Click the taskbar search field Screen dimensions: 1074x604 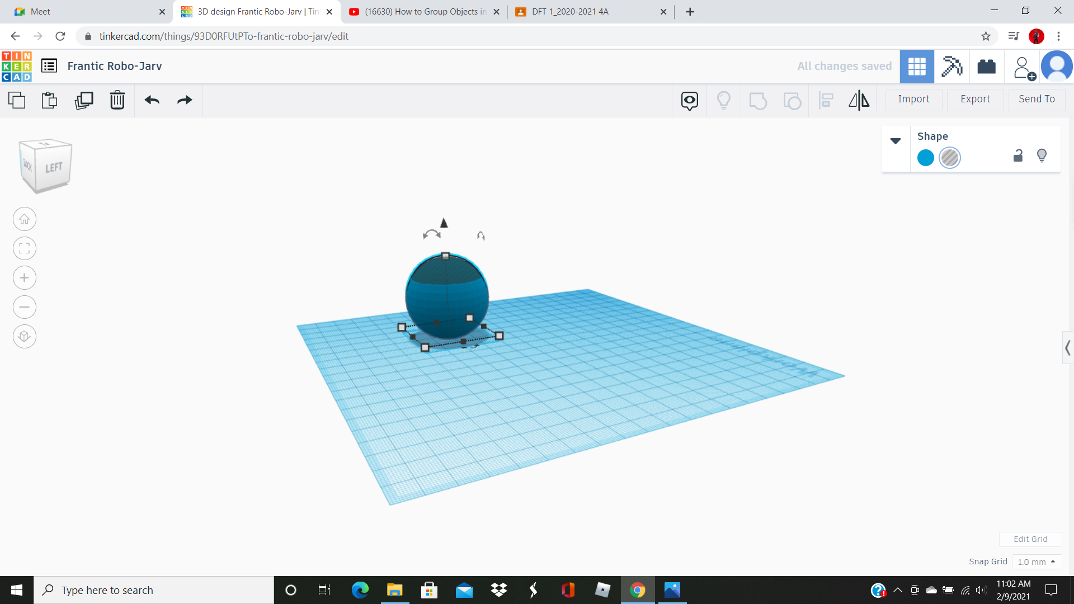click(154, 589)
